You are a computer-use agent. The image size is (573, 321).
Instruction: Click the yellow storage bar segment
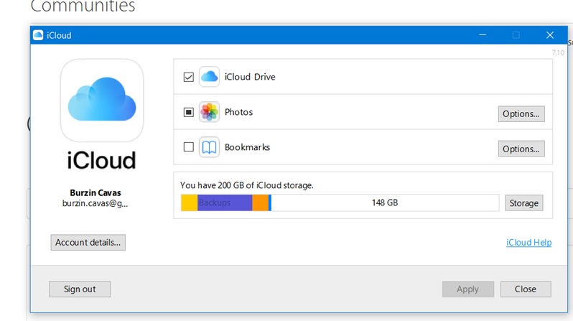point(190,203)
